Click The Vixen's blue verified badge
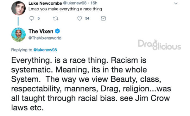Image resolution: width=190 pixels, height=116 pixels. tap(57, 31)
